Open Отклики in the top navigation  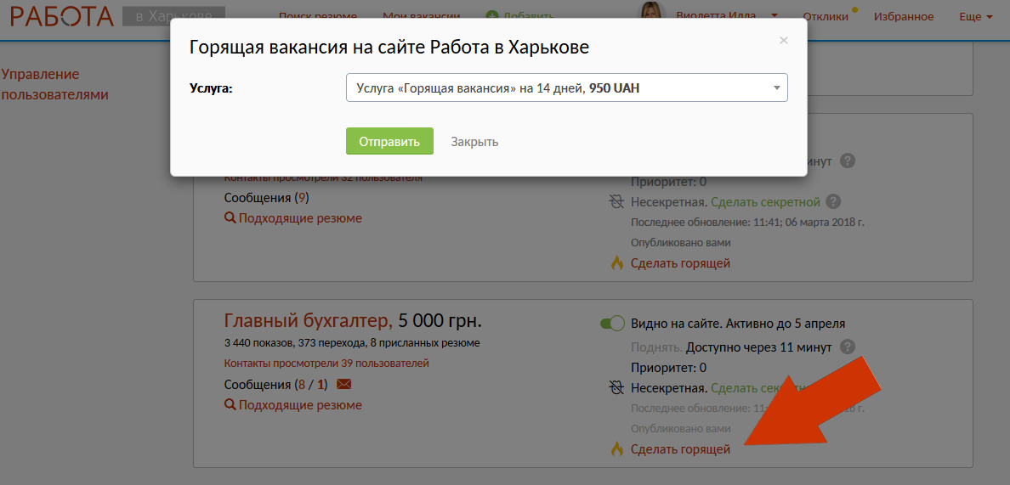click(x=826, y=16)
